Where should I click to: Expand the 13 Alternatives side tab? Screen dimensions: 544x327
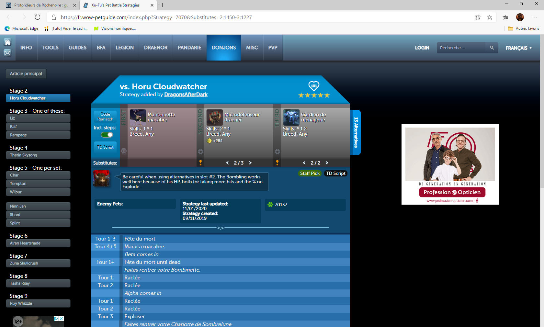(356, 132)
